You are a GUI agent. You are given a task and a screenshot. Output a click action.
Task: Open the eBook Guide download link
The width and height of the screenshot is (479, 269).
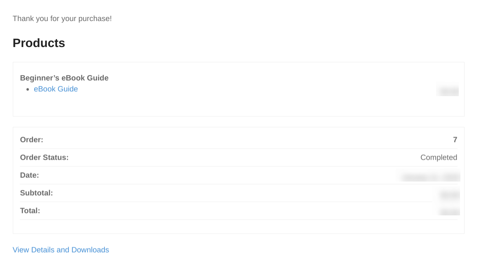[x=56, y=89]
